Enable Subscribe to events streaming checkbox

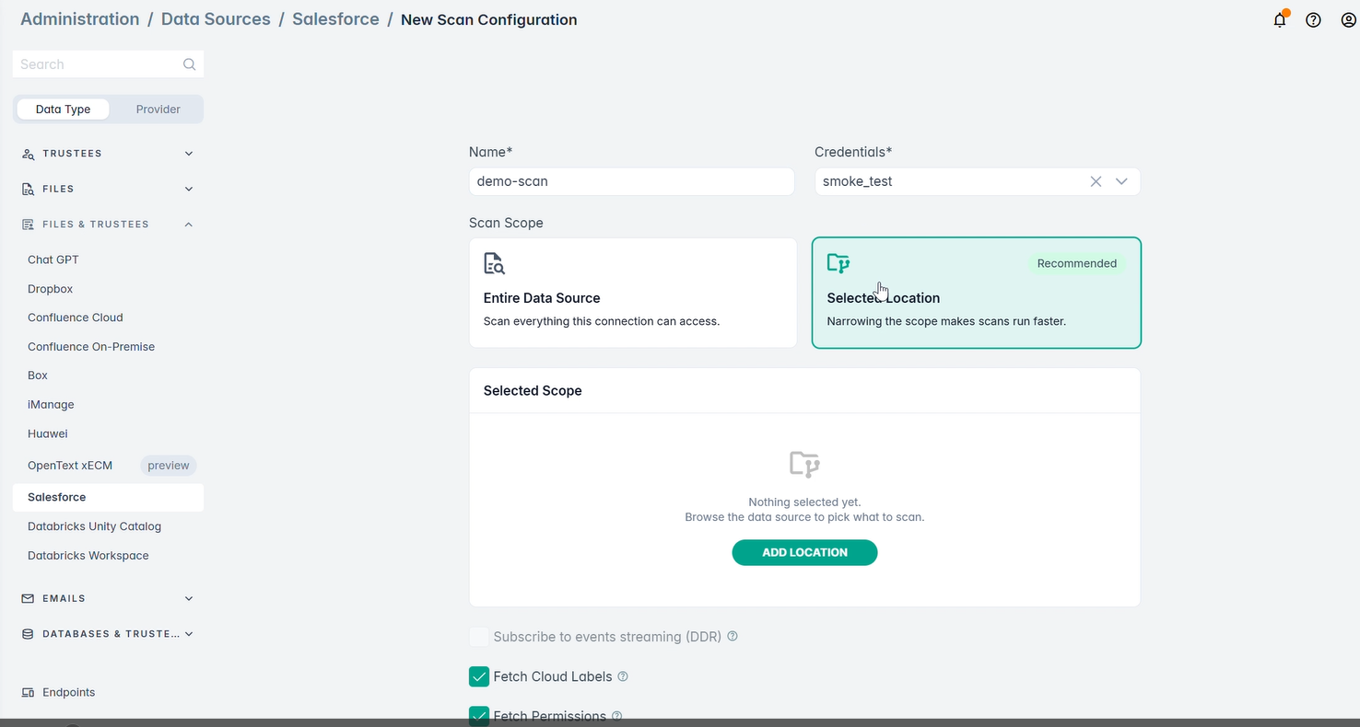479,637
